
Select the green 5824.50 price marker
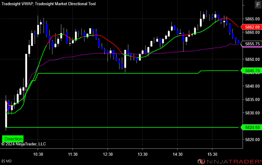click(x=251, y=127)
